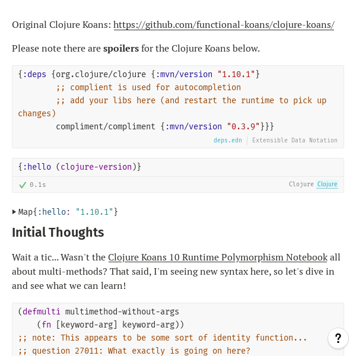Click the Initial Thoughts heading
356x356 pixels.
click(58, 233)
